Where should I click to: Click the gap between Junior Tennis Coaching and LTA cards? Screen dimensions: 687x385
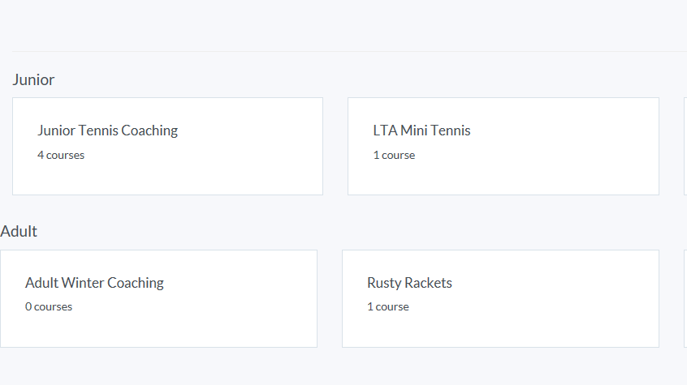(x=335, y=146)
